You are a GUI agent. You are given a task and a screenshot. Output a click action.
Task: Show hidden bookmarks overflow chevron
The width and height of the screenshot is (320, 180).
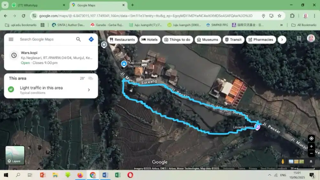click(282, 25)
